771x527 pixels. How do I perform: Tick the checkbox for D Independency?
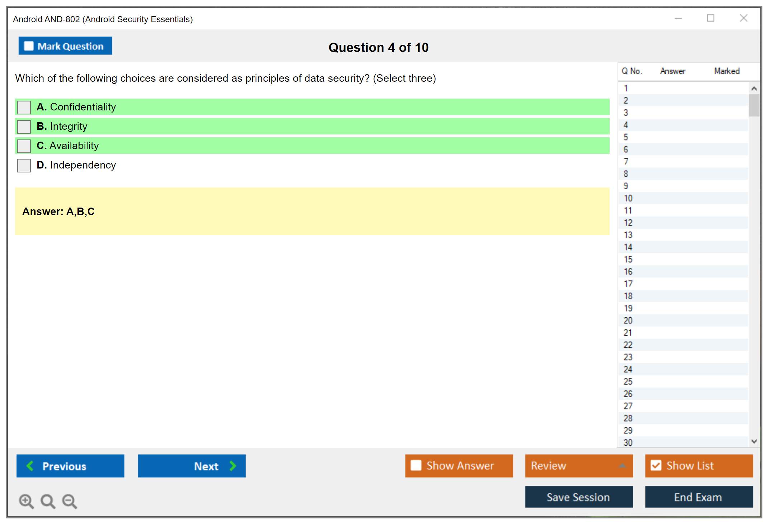24,165
